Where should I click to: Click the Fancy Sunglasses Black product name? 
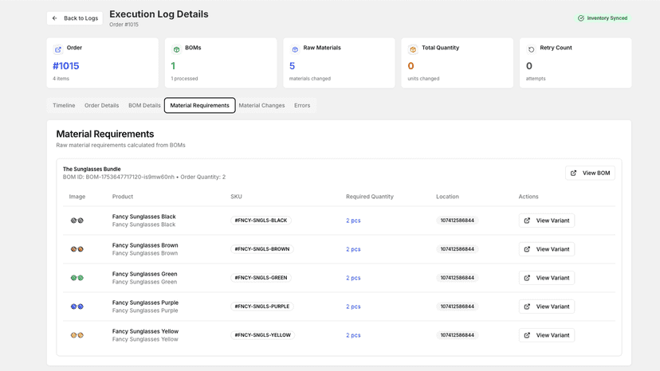[144, 217]
